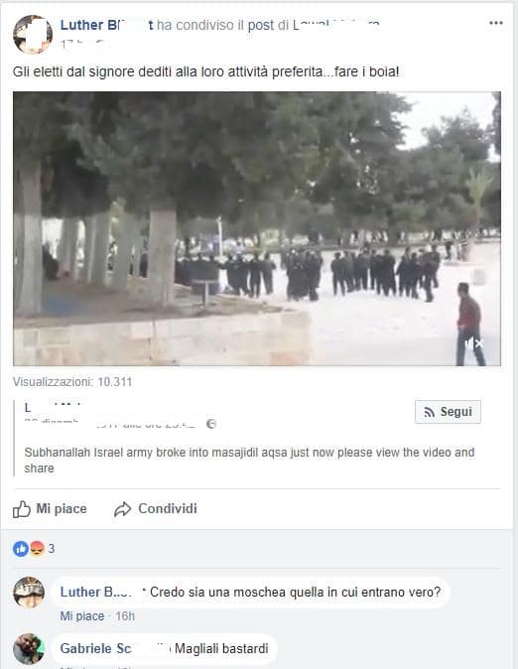Click the Segui follow button
This screenshot has width=518, height=669.
[x=448, y=412]
